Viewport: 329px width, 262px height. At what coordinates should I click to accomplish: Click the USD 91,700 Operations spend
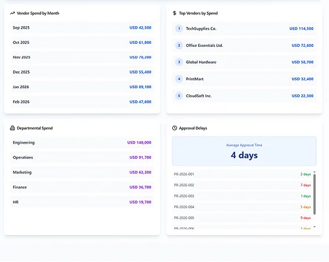140,157
